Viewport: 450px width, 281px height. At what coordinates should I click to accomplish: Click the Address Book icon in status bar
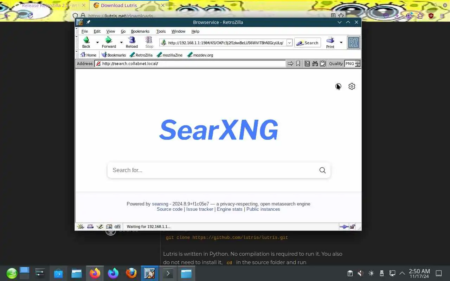point(109,227)
